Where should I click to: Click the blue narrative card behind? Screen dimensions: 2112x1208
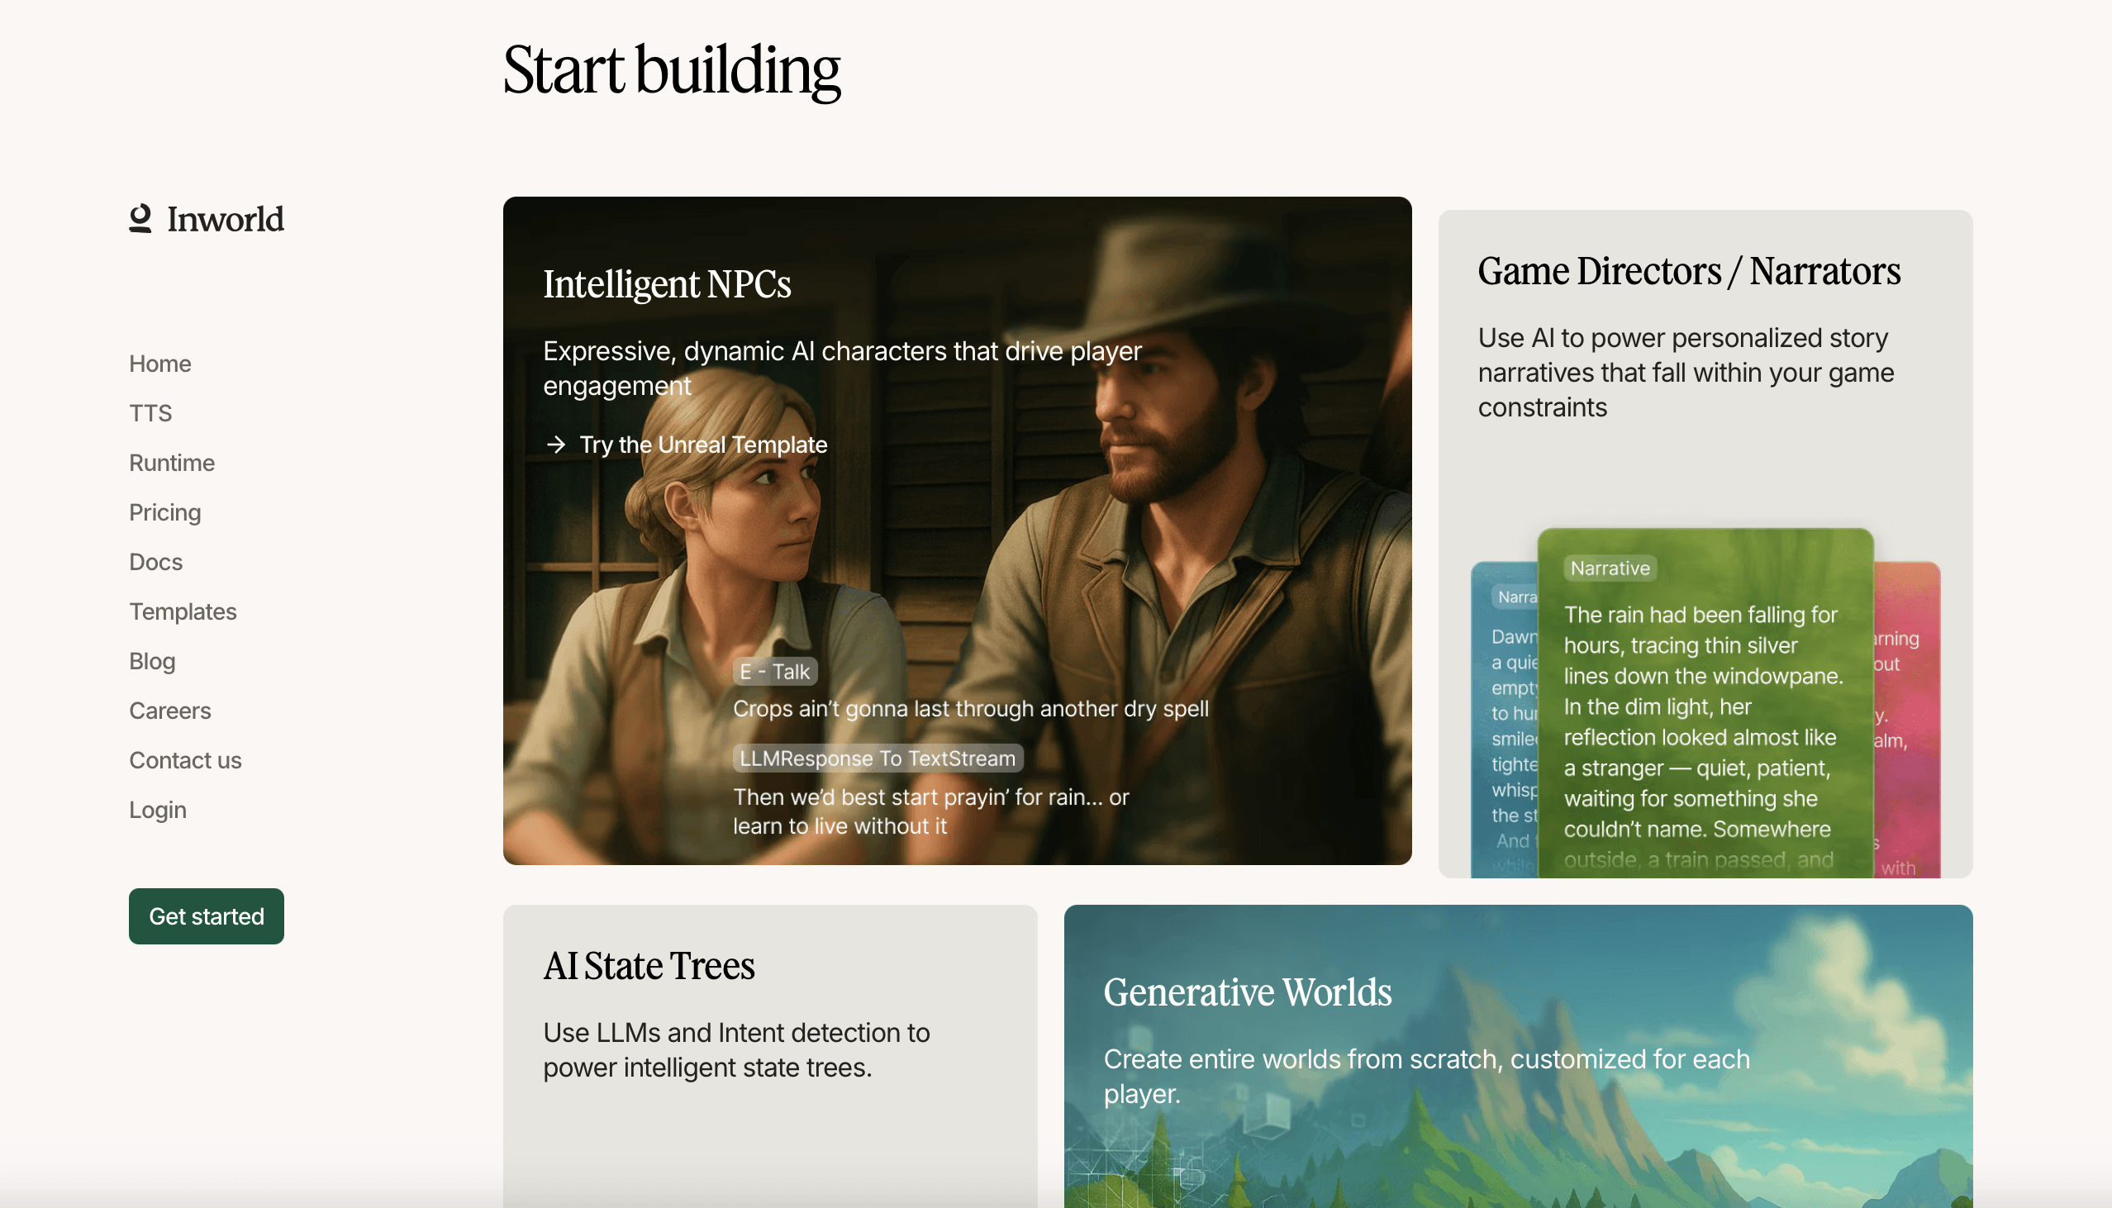click(x=1504, y=730)
